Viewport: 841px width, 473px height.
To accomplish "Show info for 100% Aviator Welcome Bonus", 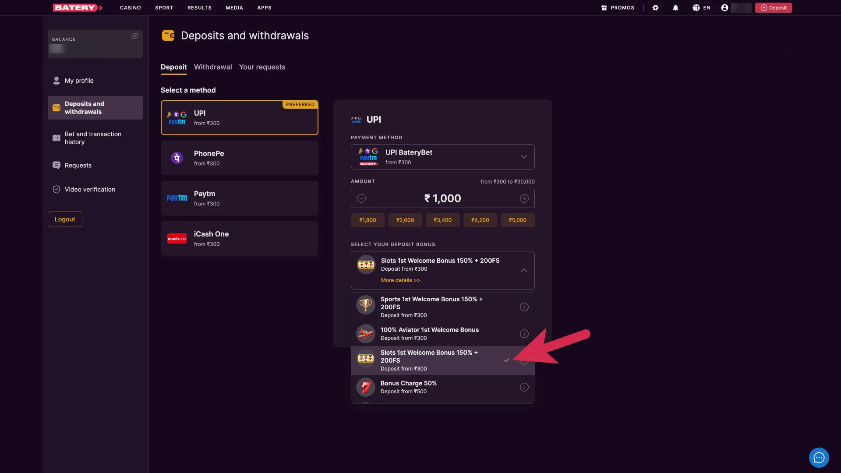I will pos(524,334).
